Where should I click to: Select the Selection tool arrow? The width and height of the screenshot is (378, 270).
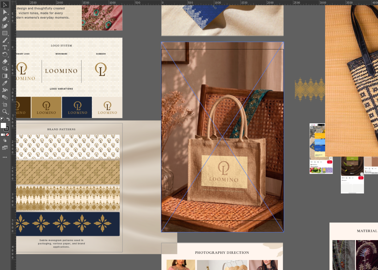click(x=5, y=5)
